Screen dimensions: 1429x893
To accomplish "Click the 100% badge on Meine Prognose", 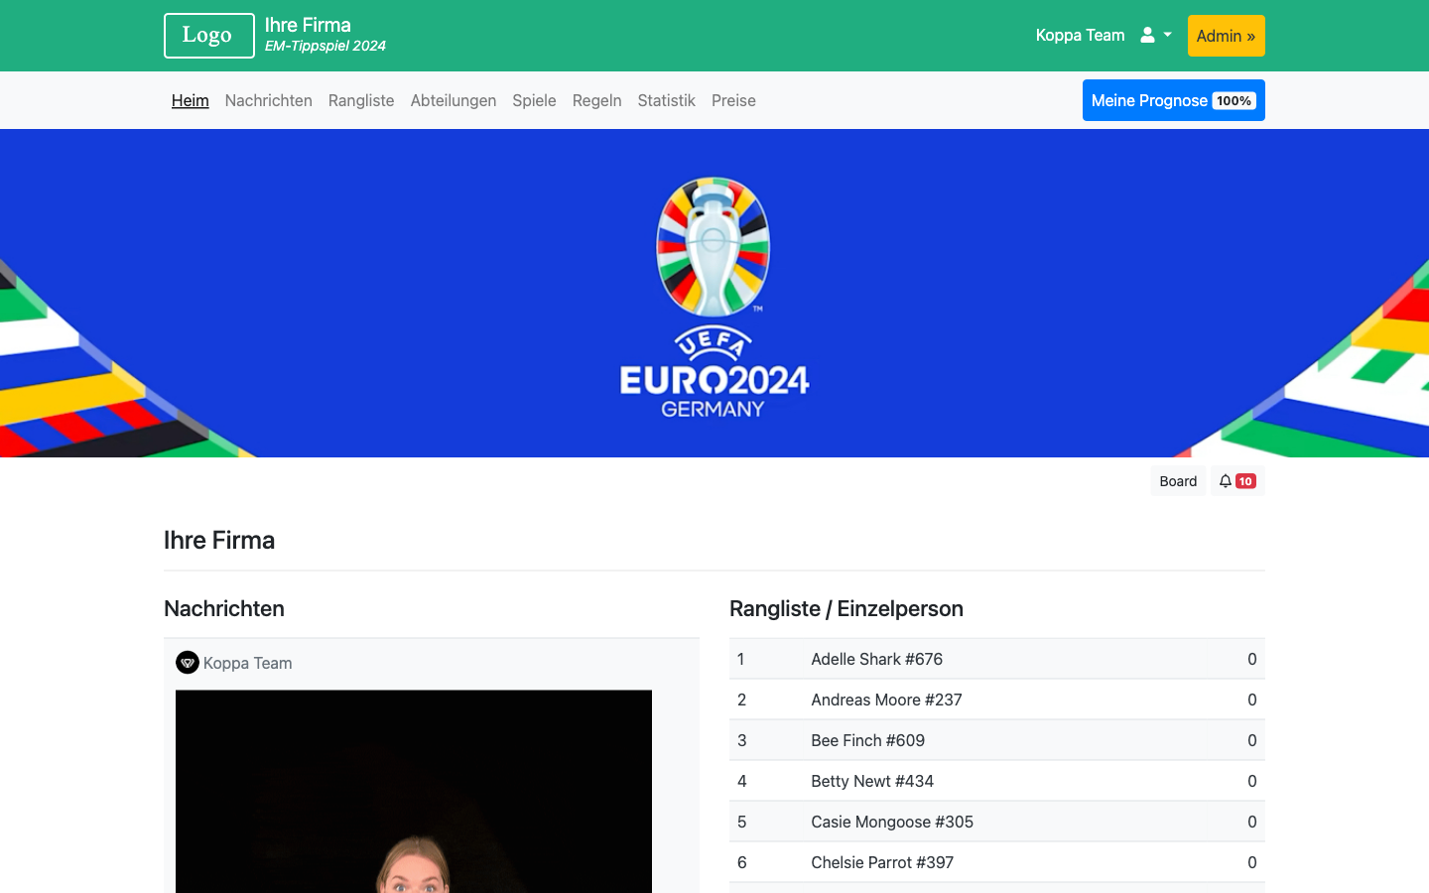I will [x=1234, y=100].
